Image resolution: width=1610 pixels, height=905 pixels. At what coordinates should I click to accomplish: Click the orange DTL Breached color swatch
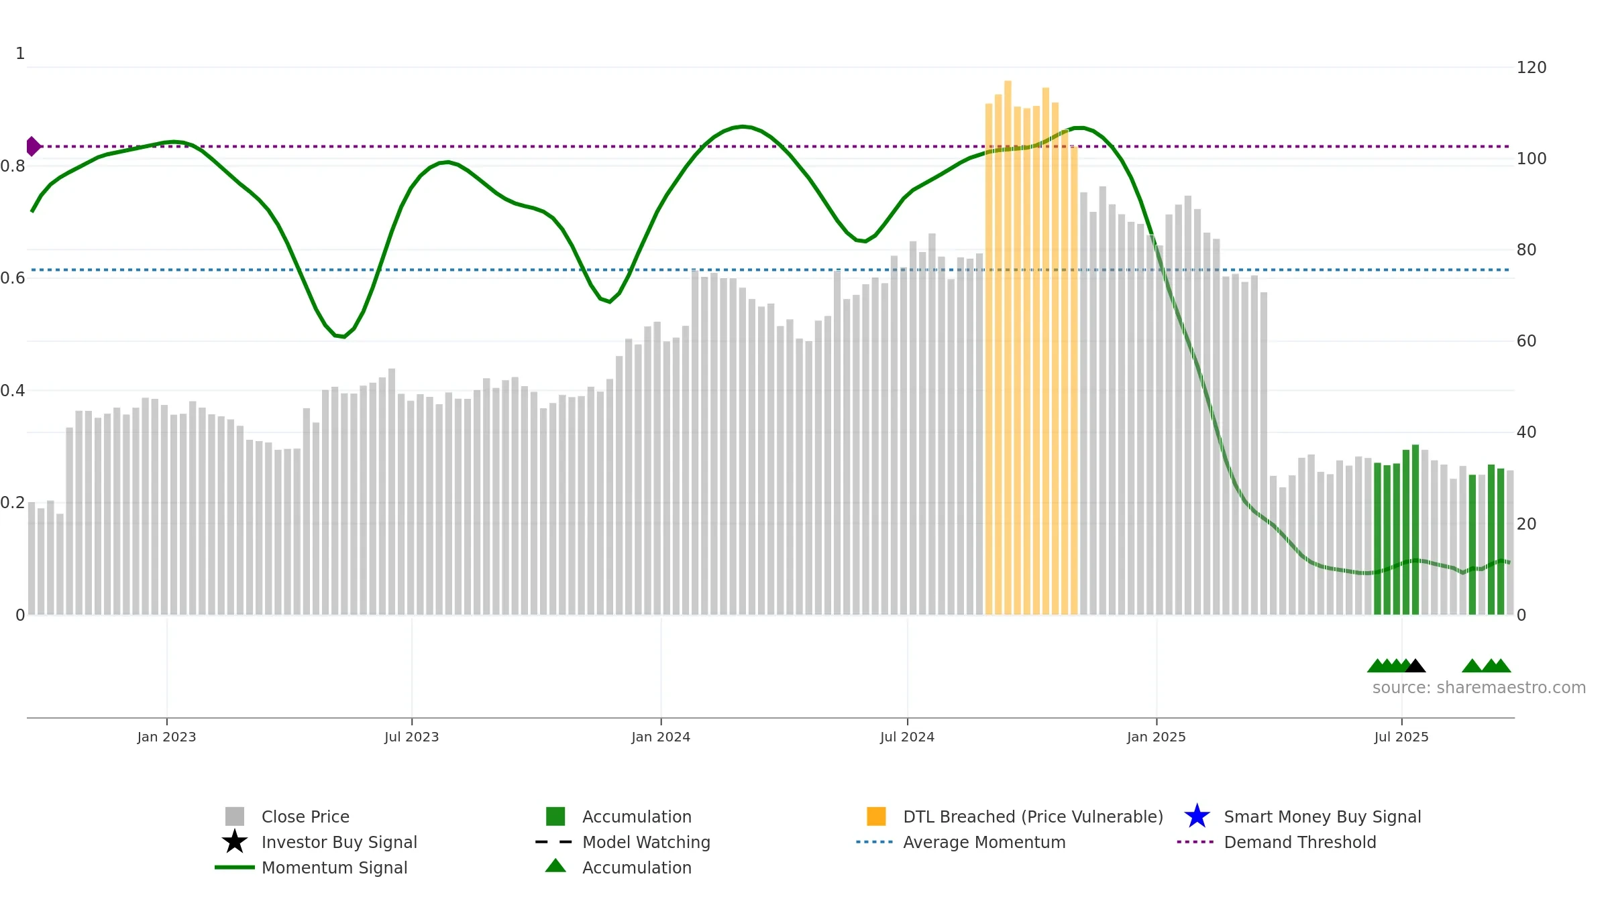tap(876, 817)
